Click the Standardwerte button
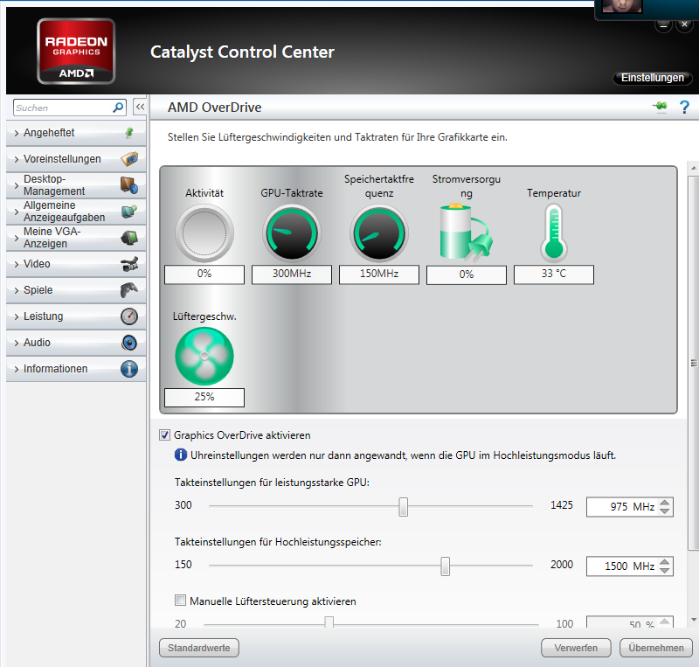This screenshot has height=667, width=699. point(199,648)
